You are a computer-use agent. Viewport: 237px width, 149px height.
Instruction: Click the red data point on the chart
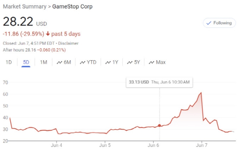[x=159, y=125]
